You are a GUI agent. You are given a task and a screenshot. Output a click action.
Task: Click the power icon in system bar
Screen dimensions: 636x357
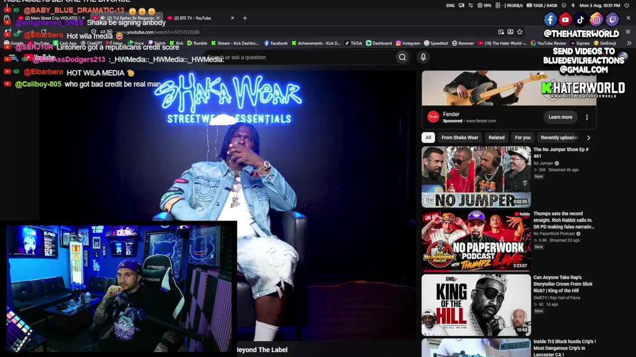click(x=627, y=5)
